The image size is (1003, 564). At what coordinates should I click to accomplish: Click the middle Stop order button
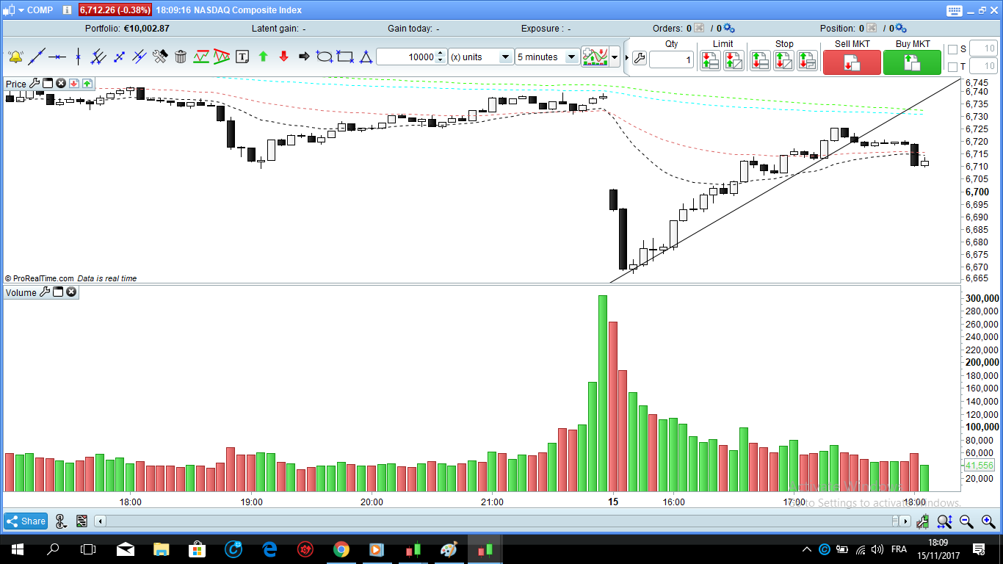[783, 60]
